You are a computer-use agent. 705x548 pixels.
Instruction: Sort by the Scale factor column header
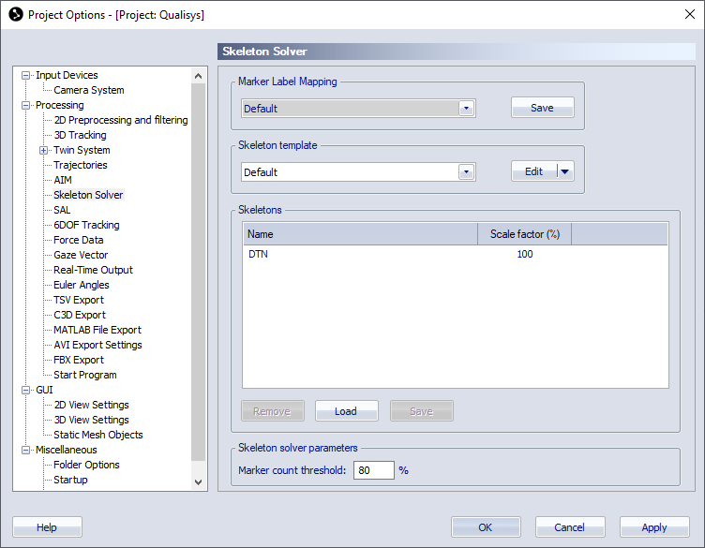[524, 234]
